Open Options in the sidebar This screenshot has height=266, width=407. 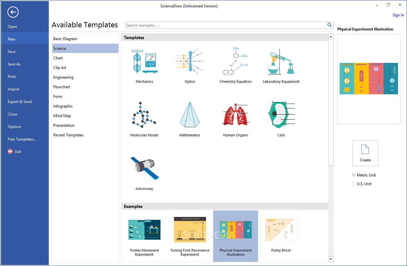[24, 126]
